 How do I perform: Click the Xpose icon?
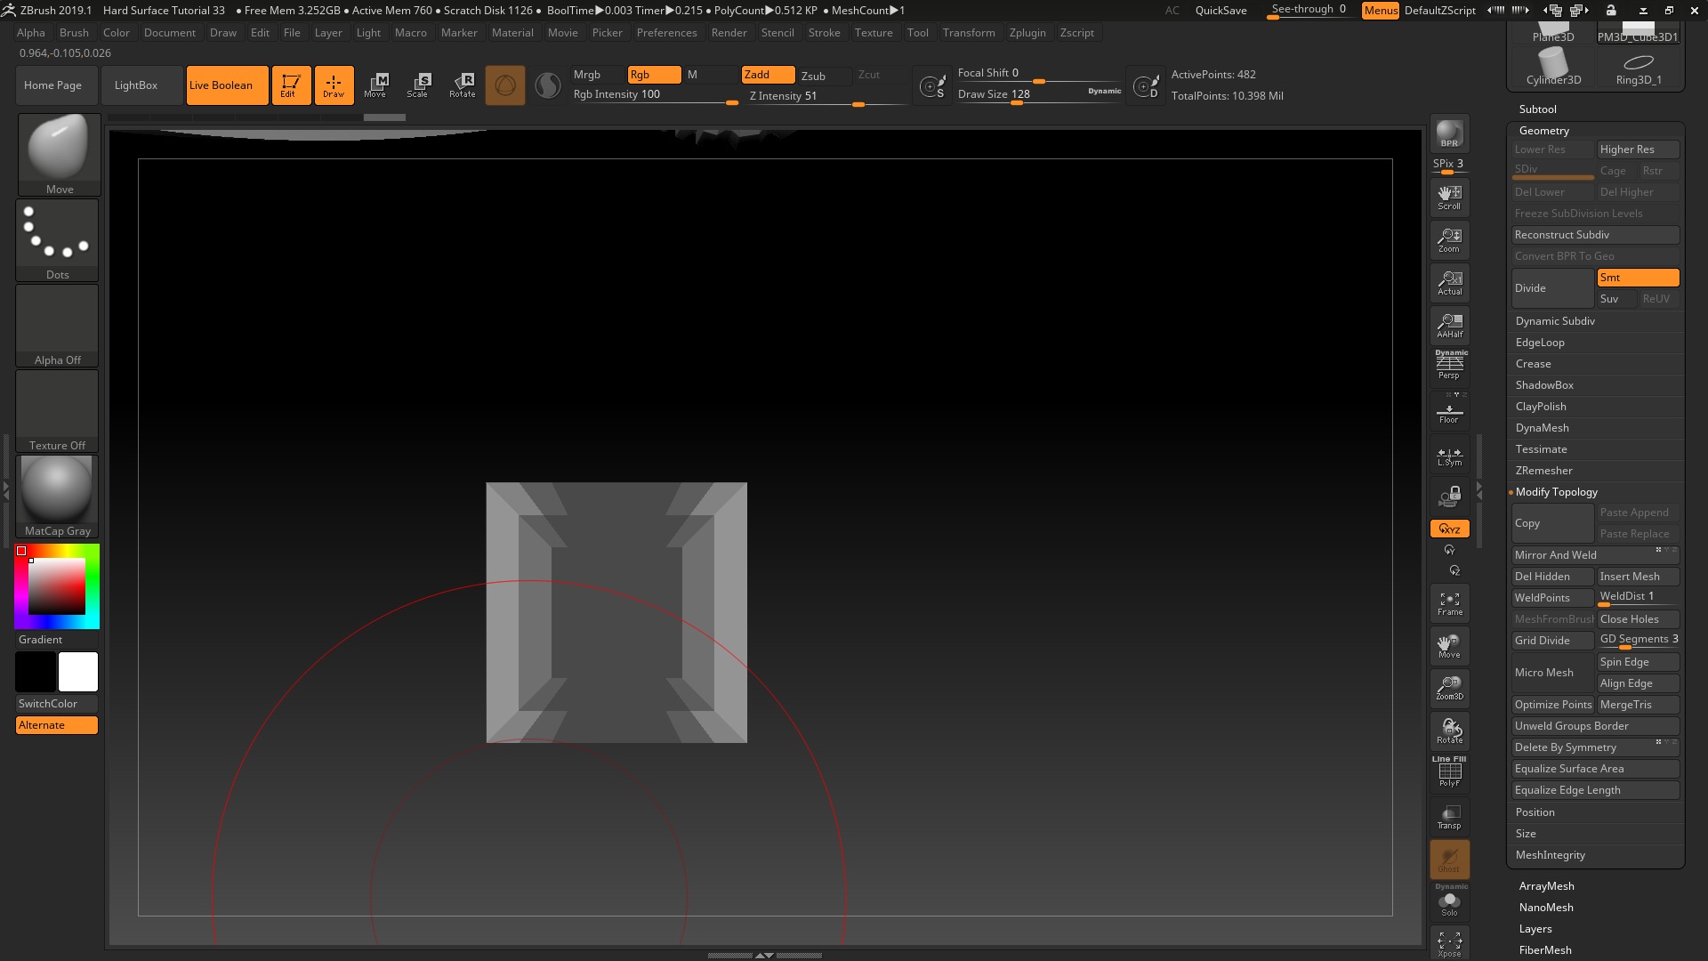pos(1449,943)
